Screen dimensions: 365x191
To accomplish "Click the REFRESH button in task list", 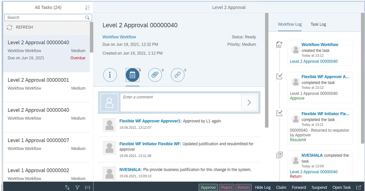I will click(20, 27).
